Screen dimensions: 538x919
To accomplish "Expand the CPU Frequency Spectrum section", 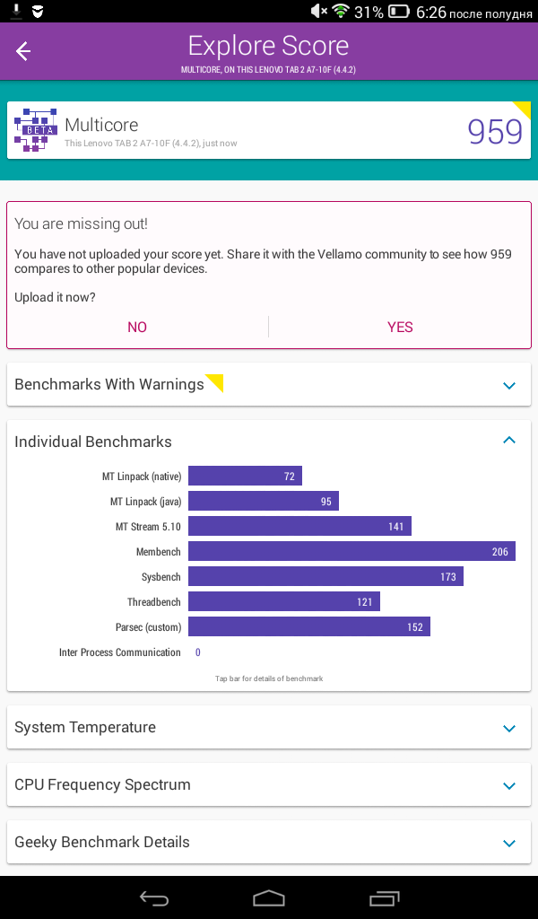I will click(x=269, y=784).
